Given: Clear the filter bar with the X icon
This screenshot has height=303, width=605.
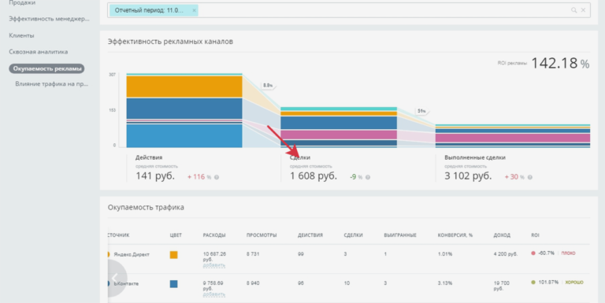Looking at the screenshot, I should 584,10.
